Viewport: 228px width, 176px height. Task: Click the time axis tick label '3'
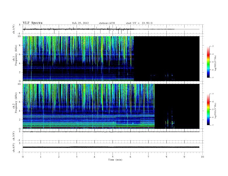tap(77, 157)
